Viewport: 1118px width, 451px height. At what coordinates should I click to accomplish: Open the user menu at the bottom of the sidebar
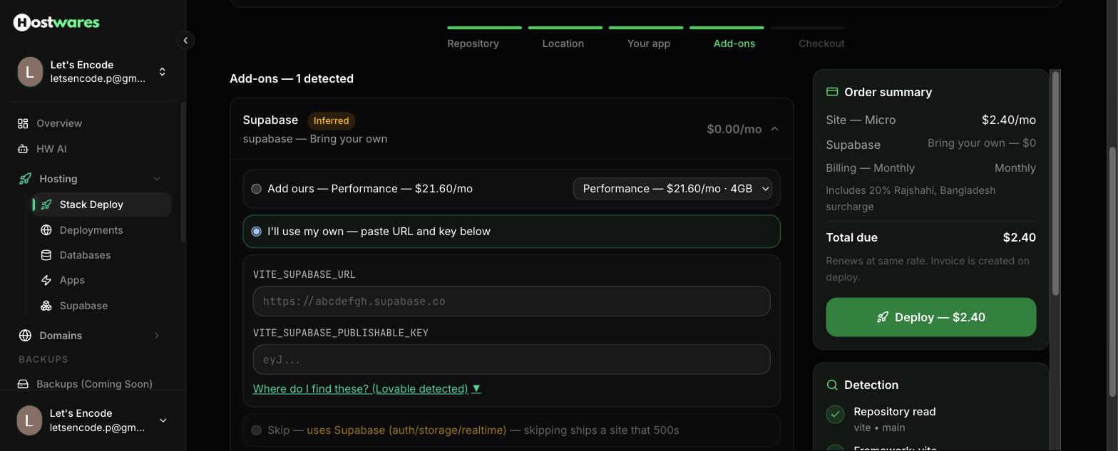(93, 420)
